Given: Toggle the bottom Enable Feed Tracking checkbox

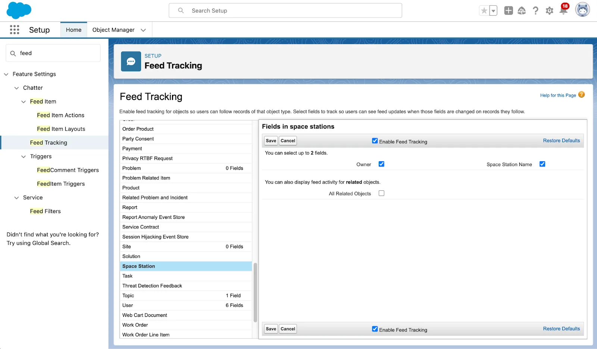Looking at the screenshot, I should pos(375,329).
